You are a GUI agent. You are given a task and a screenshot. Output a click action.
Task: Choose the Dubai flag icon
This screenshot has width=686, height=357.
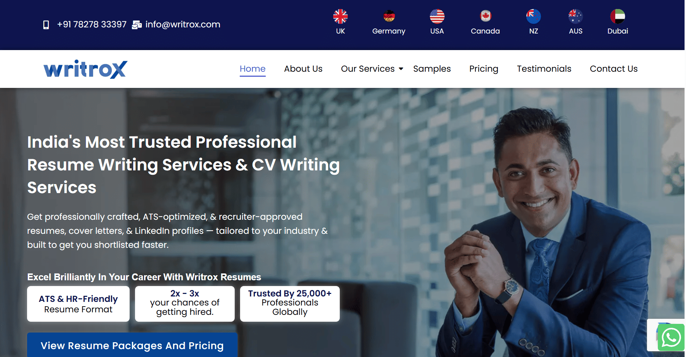click(x=617, y=16)
